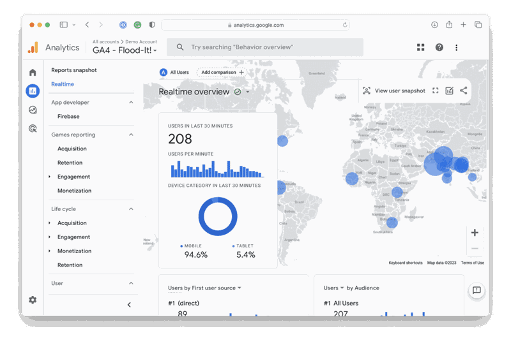Image resolution: width=511 pixels, height=345 pixels.
Task: Click the analytics.google.com address bar
Action: point(255,25)
